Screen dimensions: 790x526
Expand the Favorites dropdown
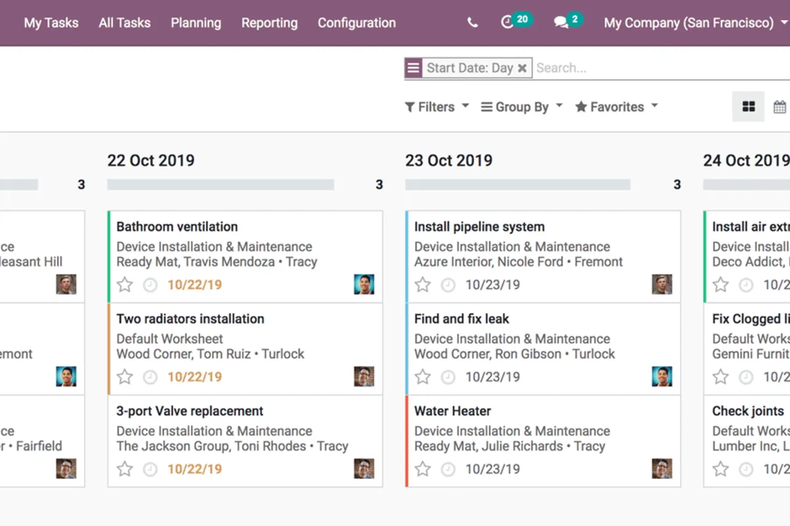tap(617, 107)
